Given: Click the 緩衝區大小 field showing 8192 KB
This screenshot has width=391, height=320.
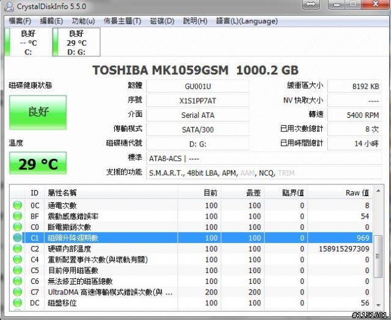Looking at the screenshot, I should (x=354, y=86).
